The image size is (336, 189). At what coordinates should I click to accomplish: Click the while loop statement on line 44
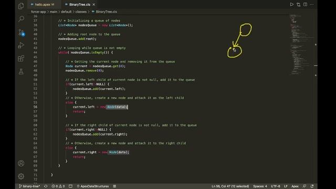[x=86, y=52]
